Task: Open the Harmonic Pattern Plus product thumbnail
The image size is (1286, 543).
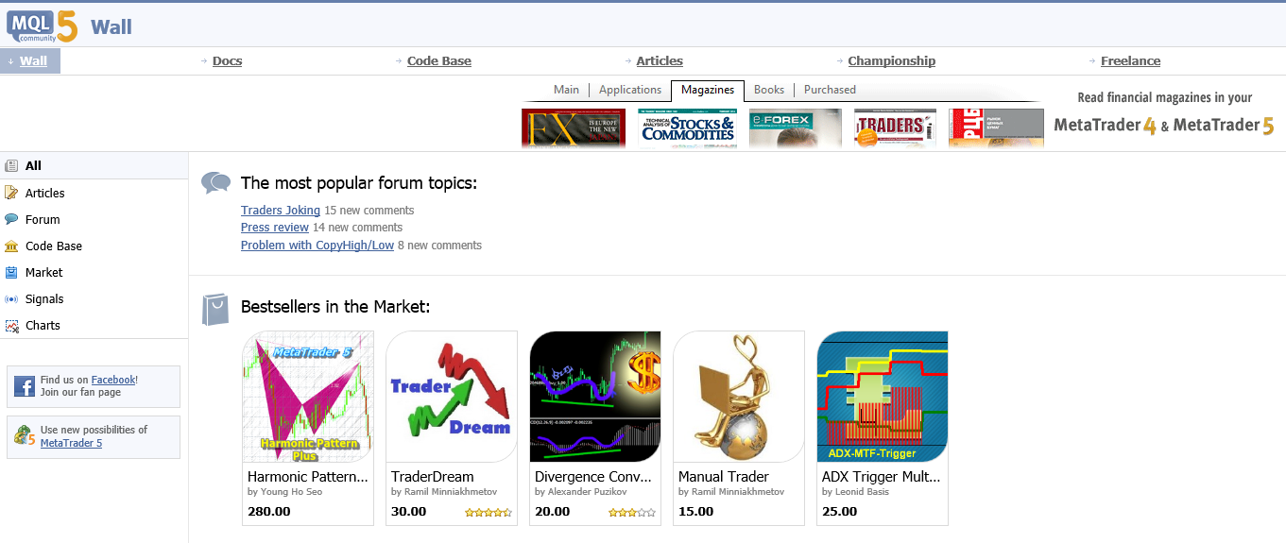Action: (308, 397)
